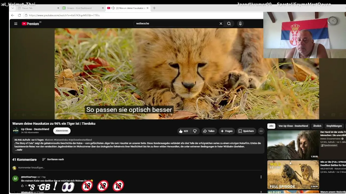This screenshot has width=346, height=194.
Task: Open 'Der Hund ist der erste' video title
Action: tap(333, 134)
